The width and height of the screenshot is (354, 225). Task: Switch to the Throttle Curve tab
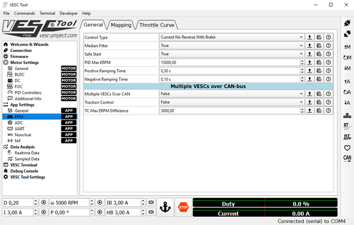coord(157,25)
